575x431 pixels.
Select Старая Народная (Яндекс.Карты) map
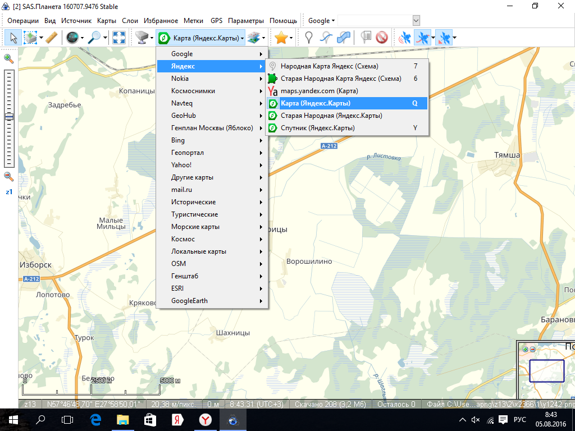click(347, 116)
